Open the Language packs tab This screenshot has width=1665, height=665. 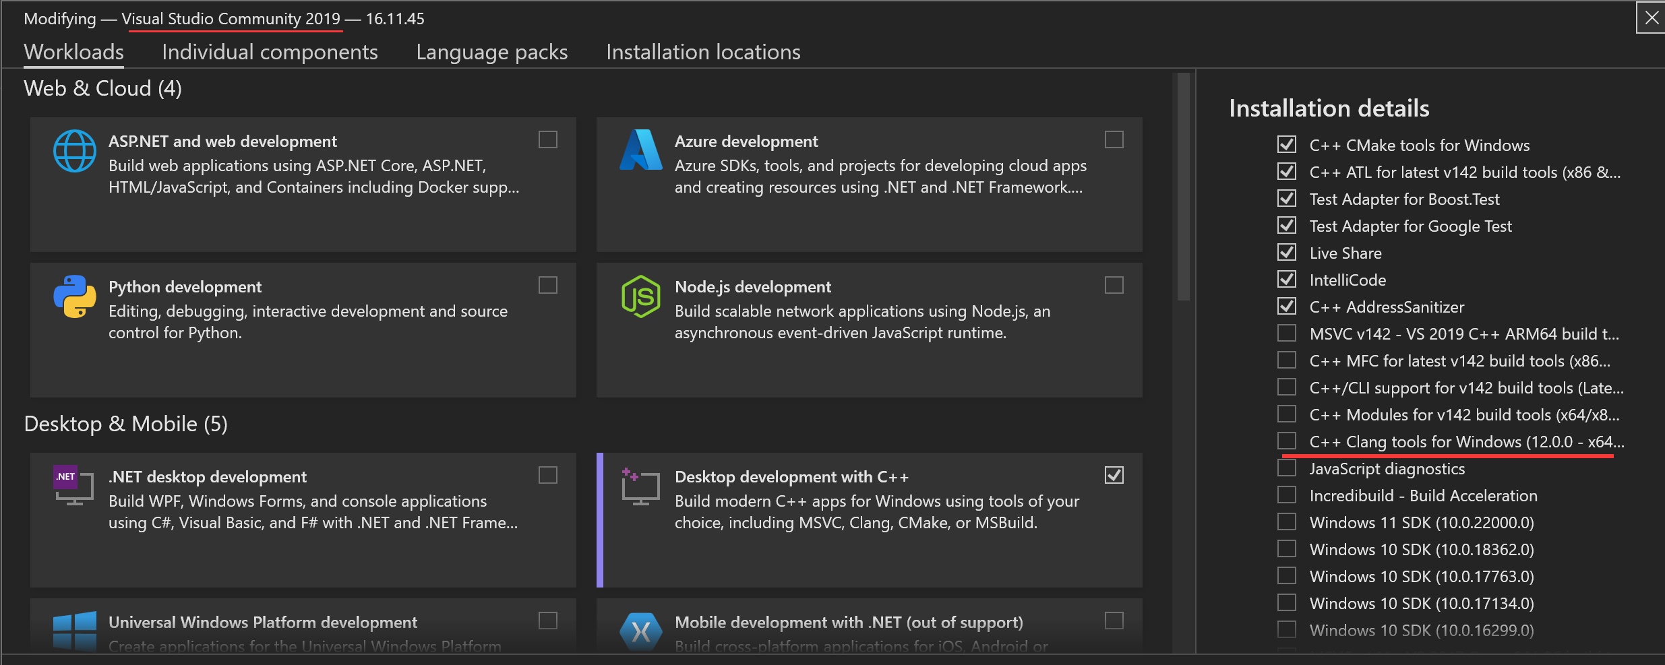491,53
